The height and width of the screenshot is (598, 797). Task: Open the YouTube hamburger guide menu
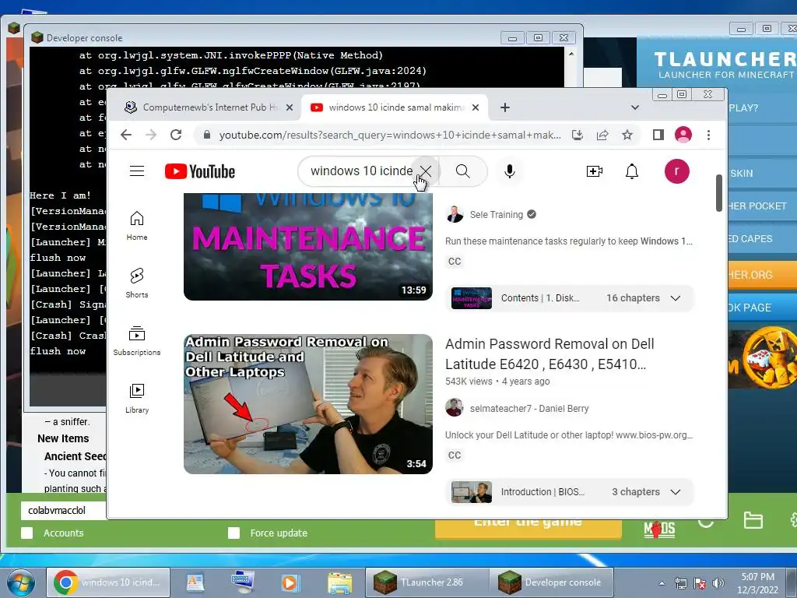coord(137,171)
